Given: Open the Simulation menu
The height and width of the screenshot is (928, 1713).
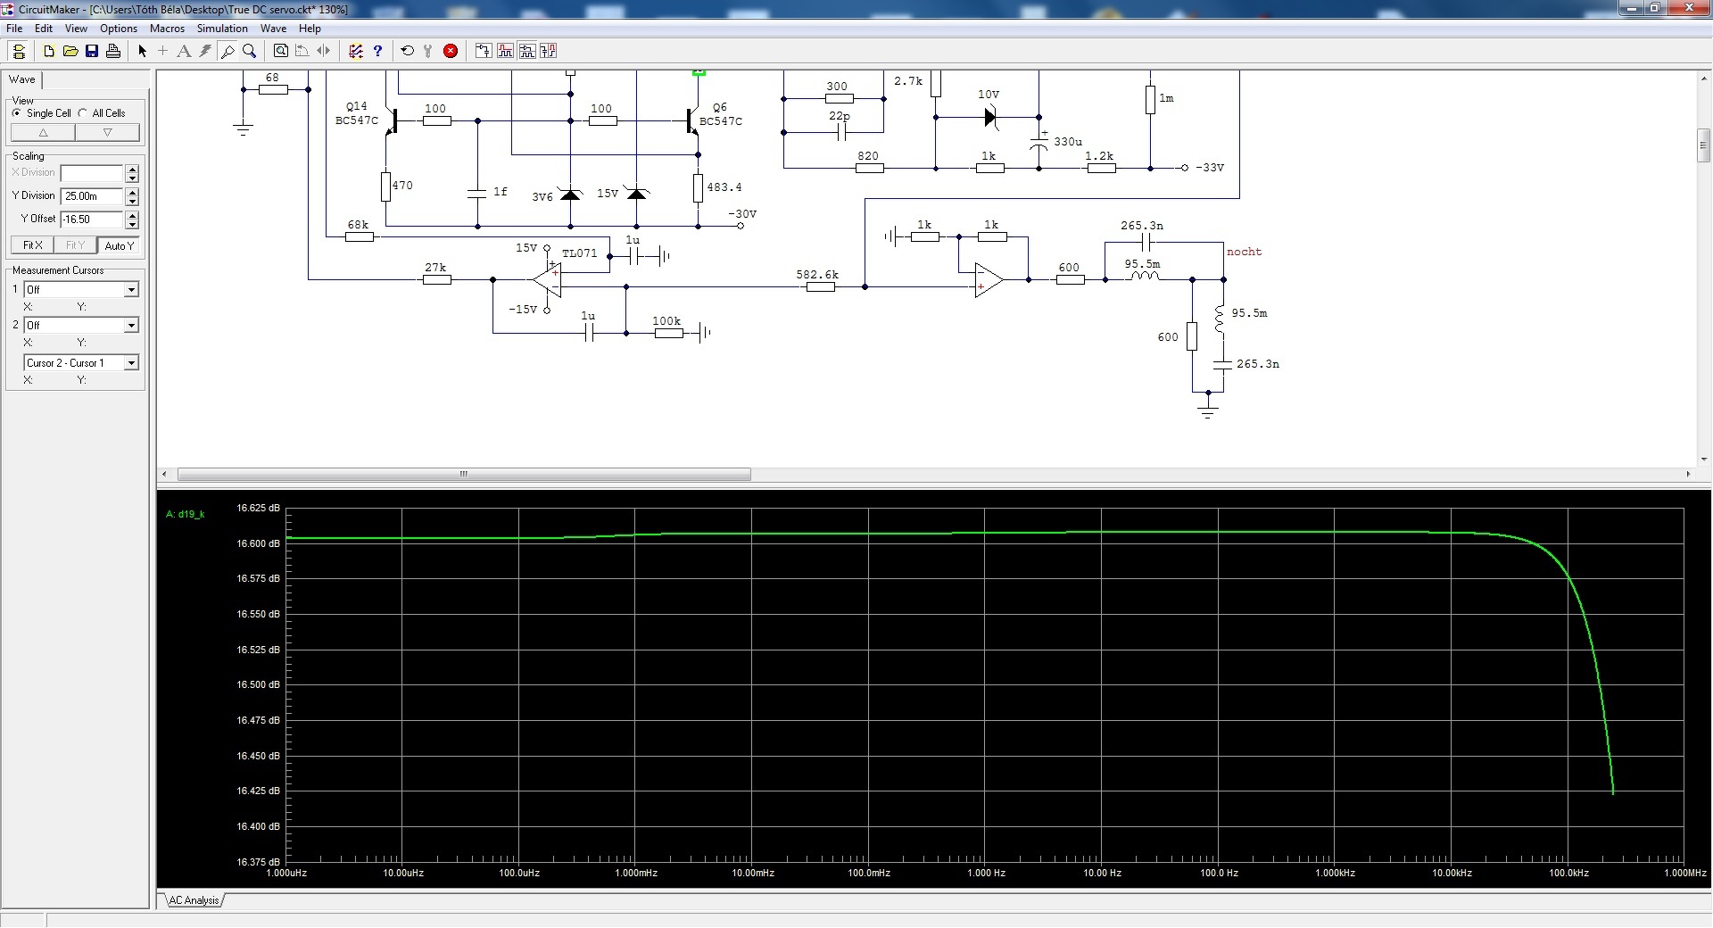Looking at the screenshot, I should [222, 29].
